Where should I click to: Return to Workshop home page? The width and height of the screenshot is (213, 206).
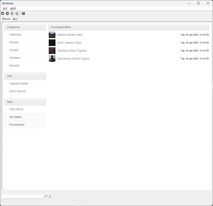(x=17, y=13)
